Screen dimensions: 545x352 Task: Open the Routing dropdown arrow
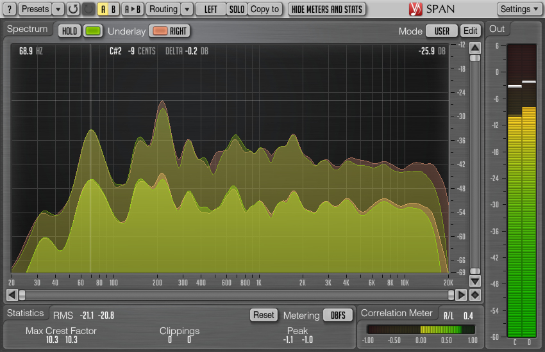tap(187, 9)
